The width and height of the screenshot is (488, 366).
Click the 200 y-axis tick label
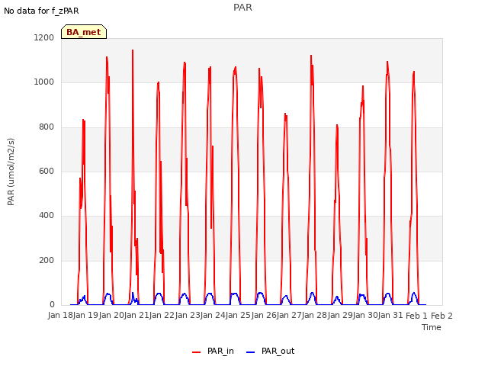tap(47, 260)
